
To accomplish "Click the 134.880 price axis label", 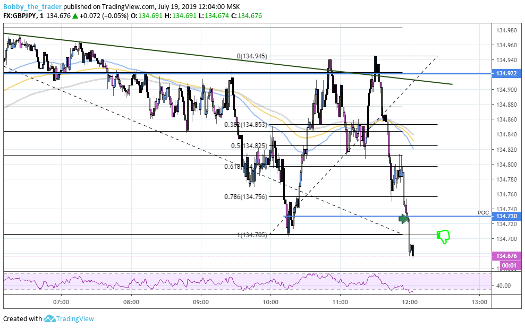I will 506,105.
